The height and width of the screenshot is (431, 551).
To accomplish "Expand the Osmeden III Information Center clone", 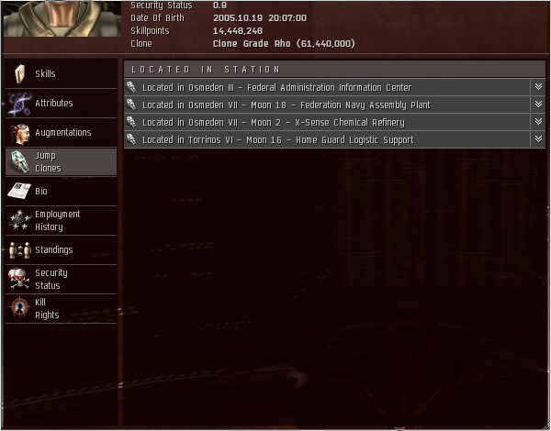I will click(x=538, y=87).
